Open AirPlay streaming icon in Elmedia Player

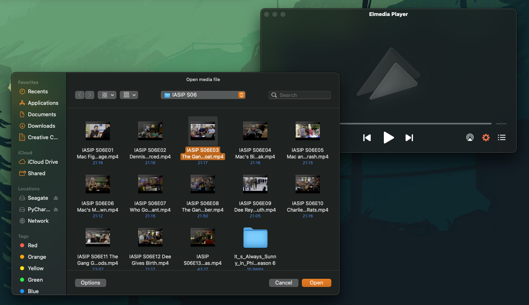(470, 138)
